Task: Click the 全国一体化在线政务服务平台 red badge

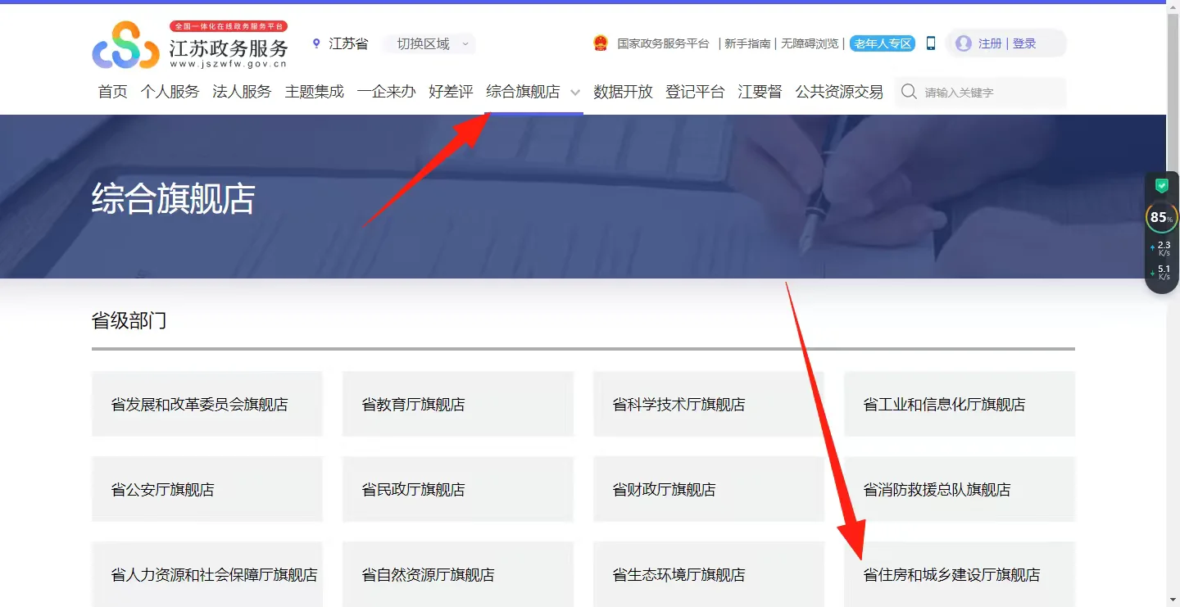Action: [x=229, y=25]
